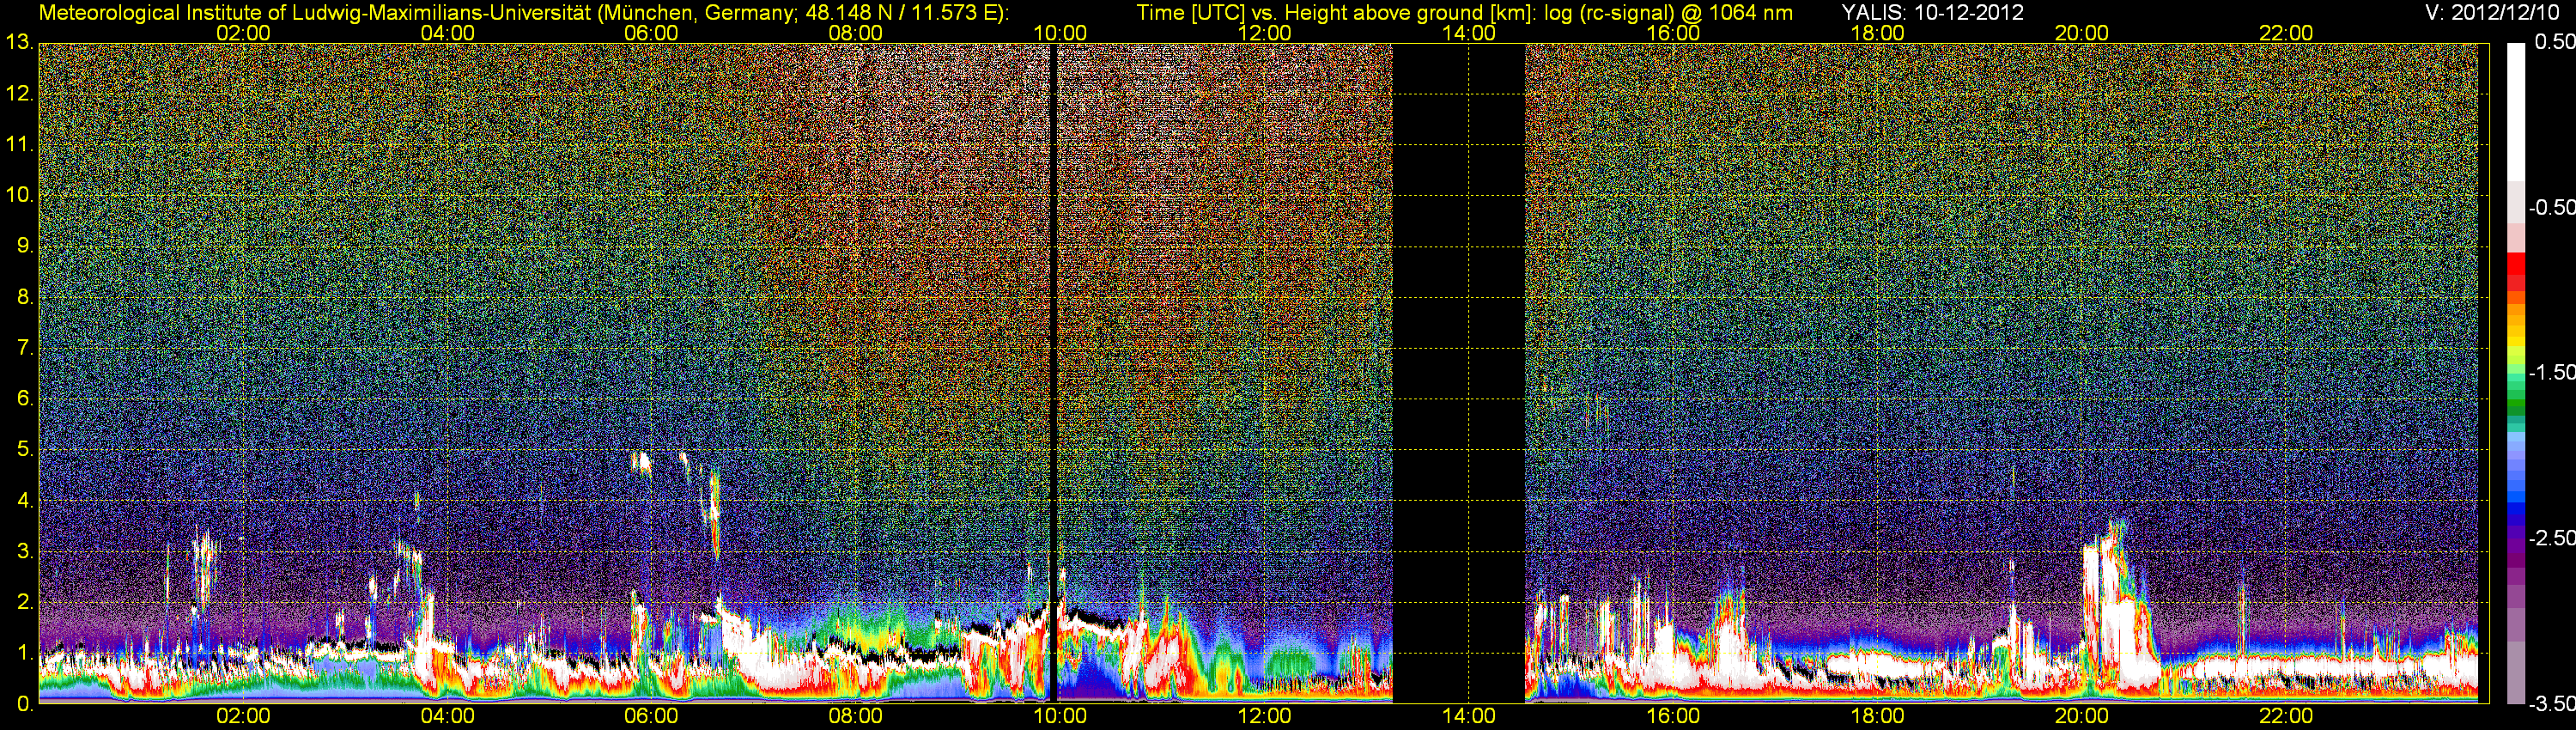This screenshot has width=2576, height=730.
Task: Click the Time [UTC] vs. Height title
Action: (1464, 13)
